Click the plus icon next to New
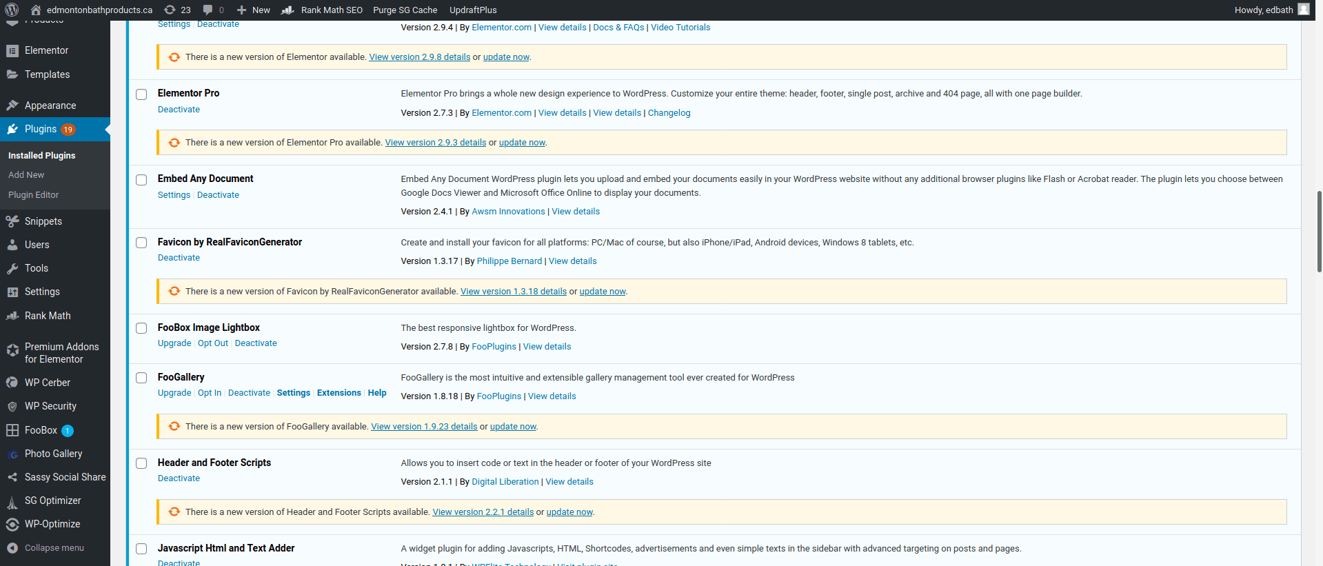This screenshot has height=566, width=1323. [x=241, y=10]
